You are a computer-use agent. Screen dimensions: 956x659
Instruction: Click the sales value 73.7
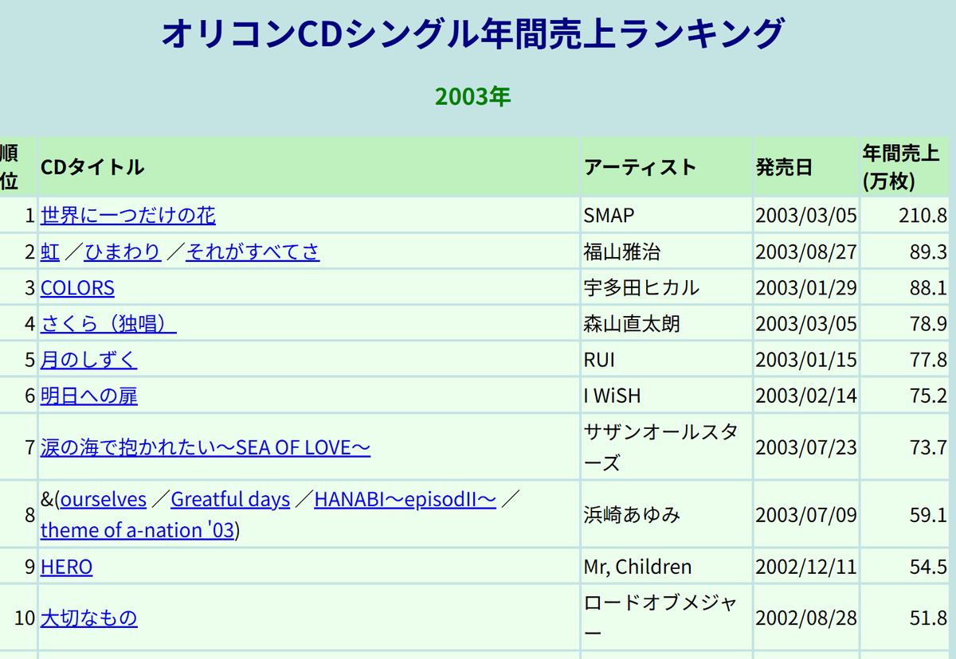click(927, 447)
